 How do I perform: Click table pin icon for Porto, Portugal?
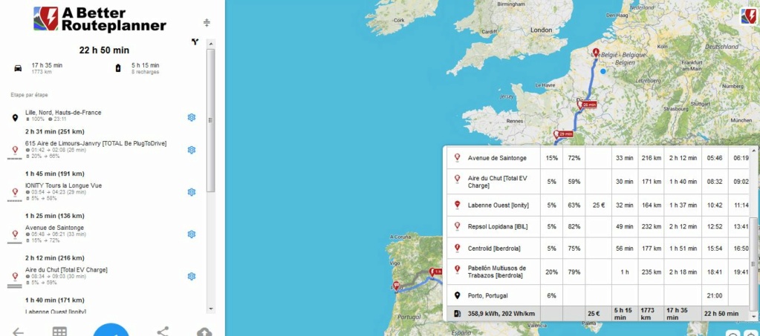[x=457, y=295]
